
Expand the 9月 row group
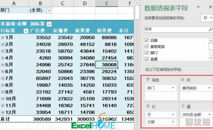[x=3, y=92]
